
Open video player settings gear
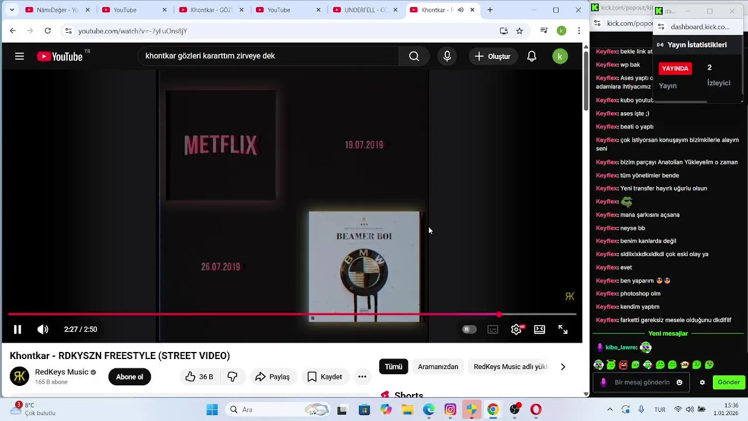click(516, 329)
